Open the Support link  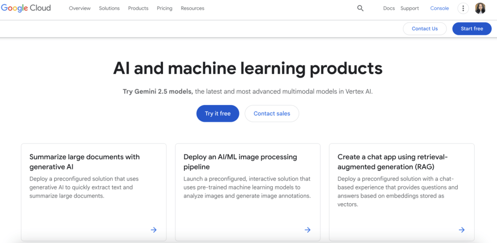(x=410, y=8)
